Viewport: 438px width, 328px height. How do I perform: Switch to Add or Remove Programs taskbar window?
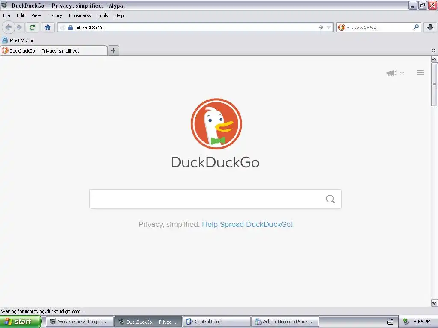tap(285, 322)
